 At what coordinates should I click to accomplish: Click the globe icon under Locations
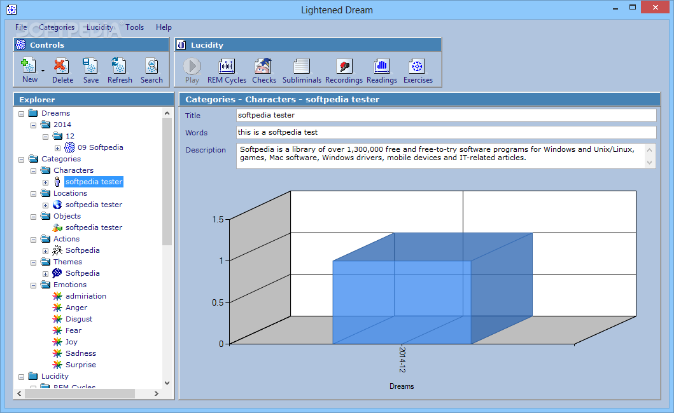57,205
